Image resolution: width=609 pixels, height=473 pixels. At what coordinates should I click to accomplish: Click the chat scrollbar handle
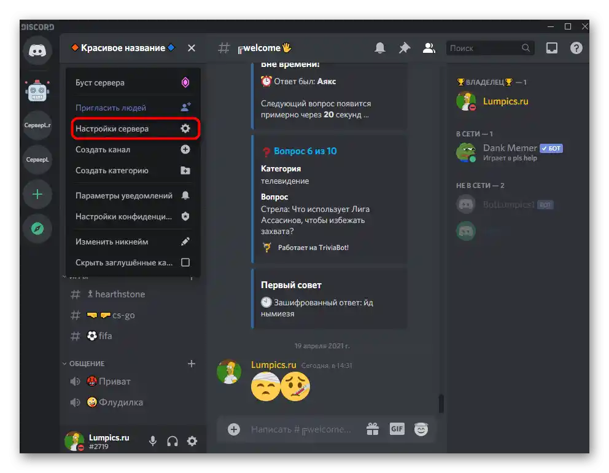(x=441, y=403)
